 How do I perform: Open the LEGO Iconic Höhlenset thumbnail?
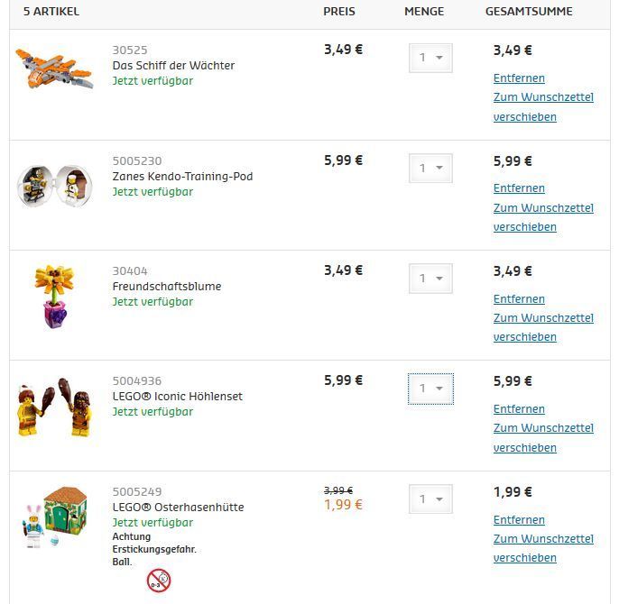click(x=54, y=407)
